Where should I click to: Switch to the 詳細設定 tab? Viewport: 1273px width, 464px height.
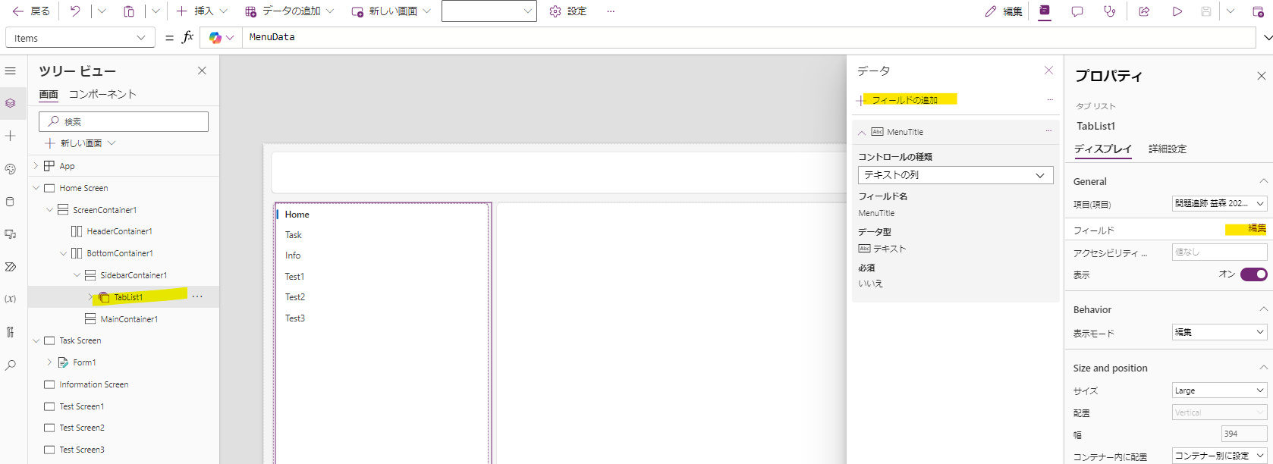point(1168,149)
